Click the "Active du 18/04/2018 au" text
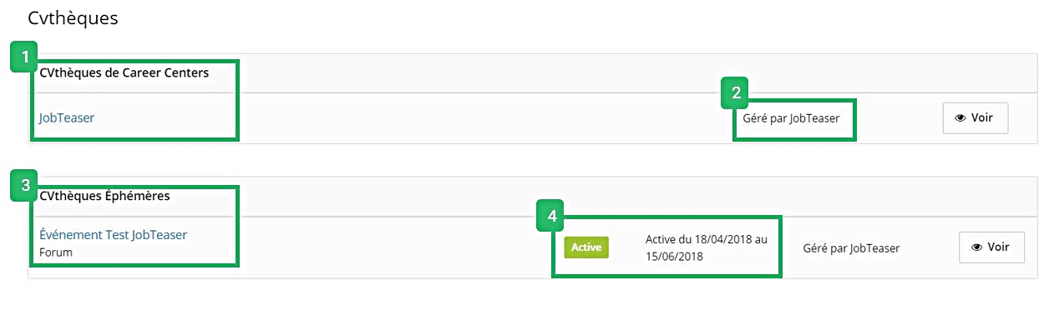Viewport: 1054px width, 310px height. pos(707,239)
